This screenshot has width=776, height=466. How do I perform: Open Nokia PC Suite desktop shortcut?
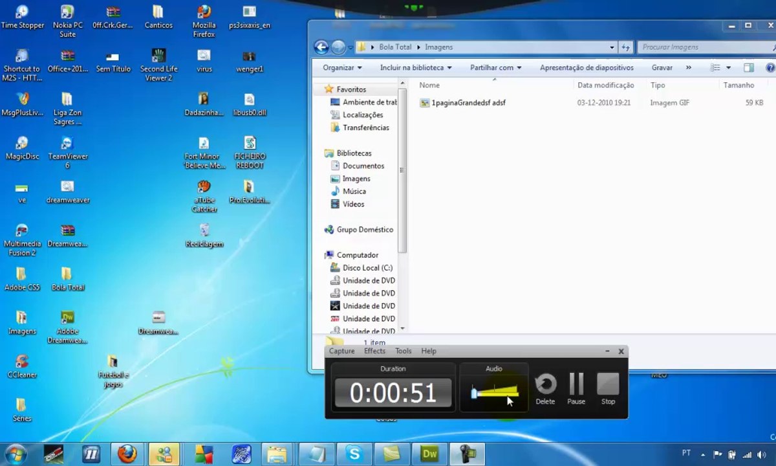[x=67, y=21]
